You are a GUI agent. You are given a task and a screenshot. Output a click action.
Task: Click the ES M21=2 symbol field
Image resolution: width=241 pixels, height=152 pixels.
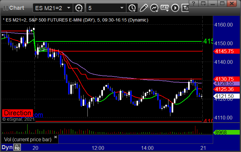pos(53,8)
